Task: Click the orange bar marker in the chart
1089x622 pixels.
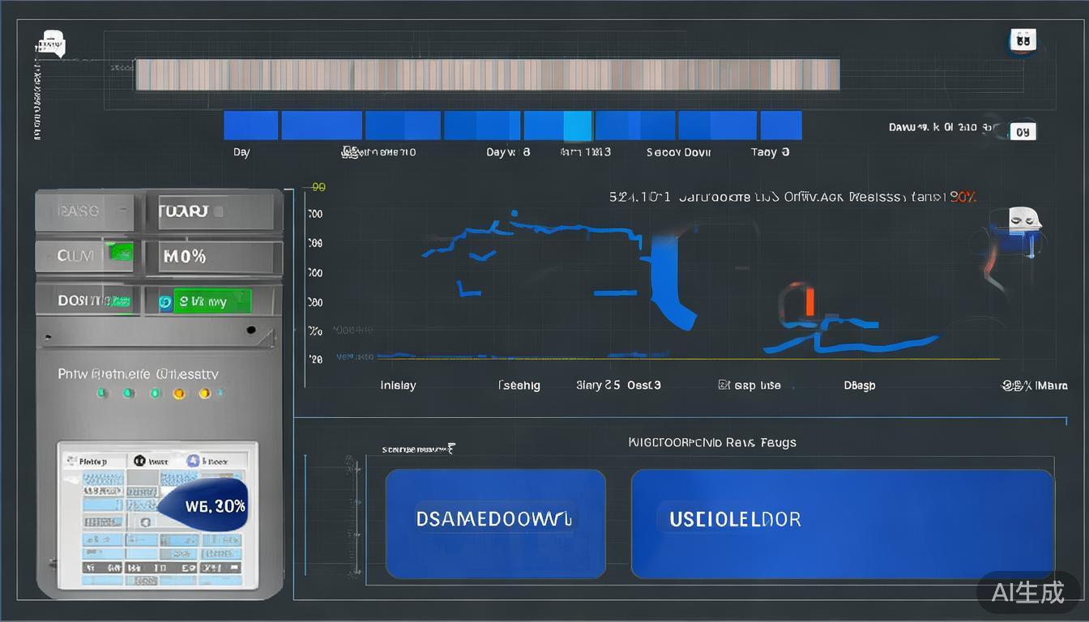Action: click(x=808, y=300)
